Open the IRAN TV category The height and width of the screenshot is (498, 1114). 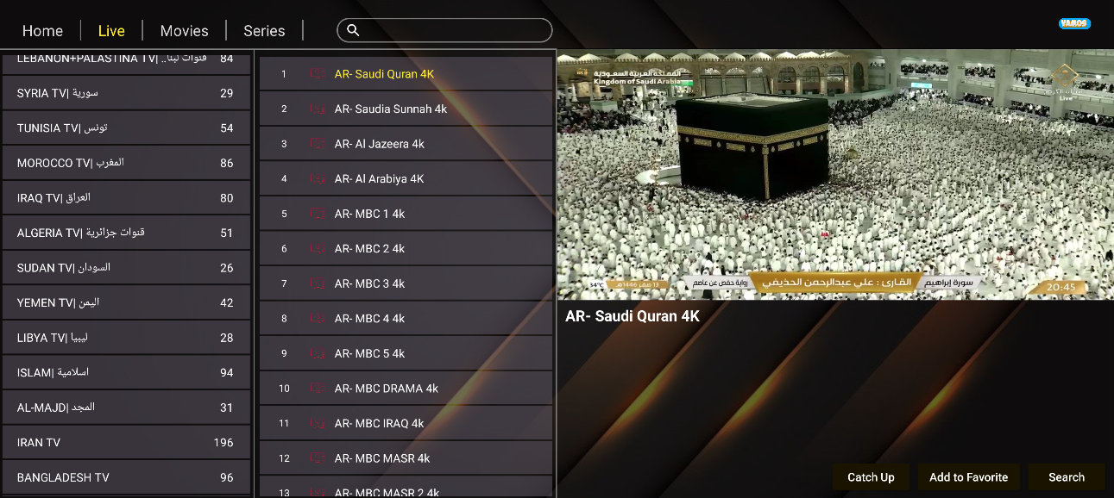[125, 442]
